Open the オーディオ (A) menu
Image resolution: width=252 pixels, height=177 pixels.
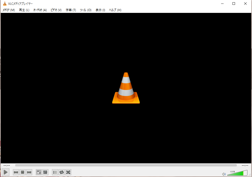tap(40, 10)
